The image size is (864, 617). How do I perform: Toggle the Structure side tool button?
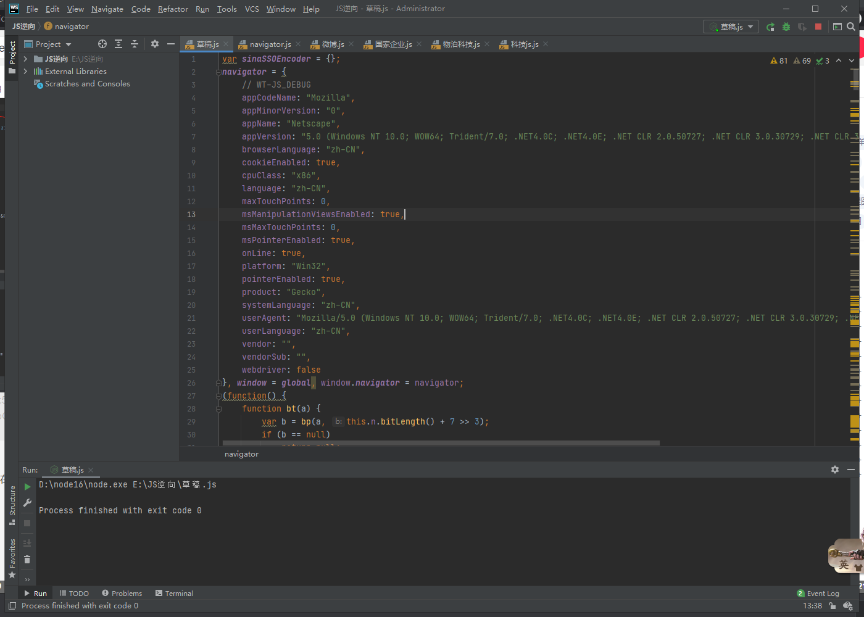(x=12, y=506)
